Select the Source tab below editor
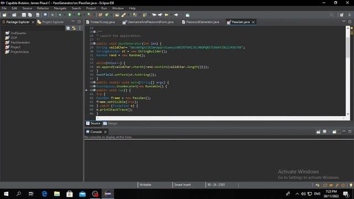This screenshot has height=199, width=354. tap(93, 123)
